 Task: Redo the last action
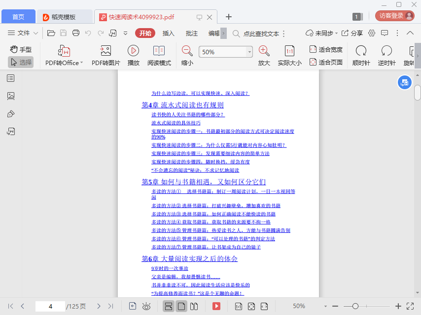101,33
